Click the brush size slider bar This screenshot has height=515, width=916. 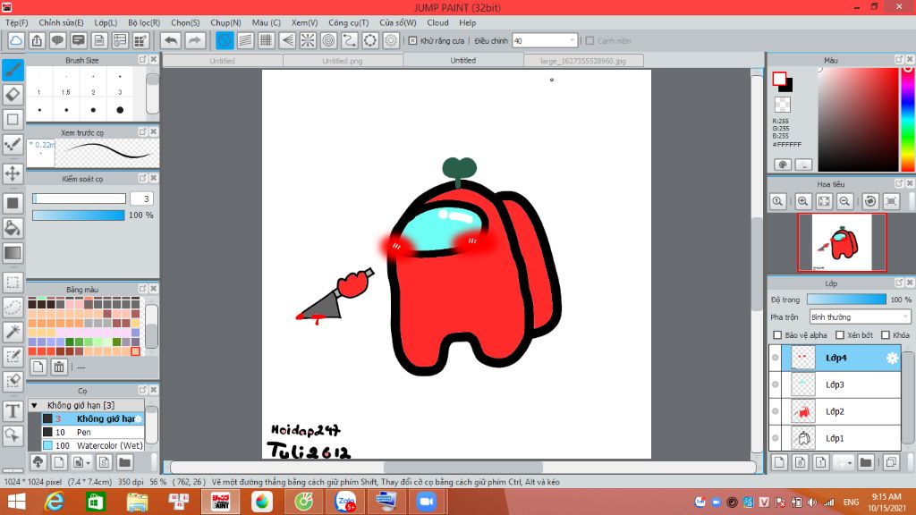tap(79, 198)
